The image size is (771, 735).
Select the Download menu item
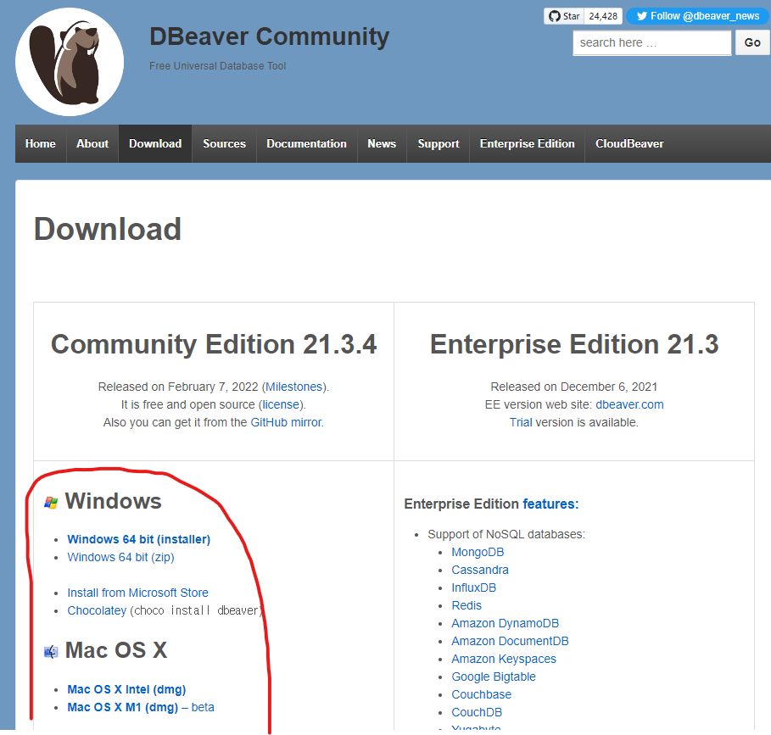coord(155,143)
